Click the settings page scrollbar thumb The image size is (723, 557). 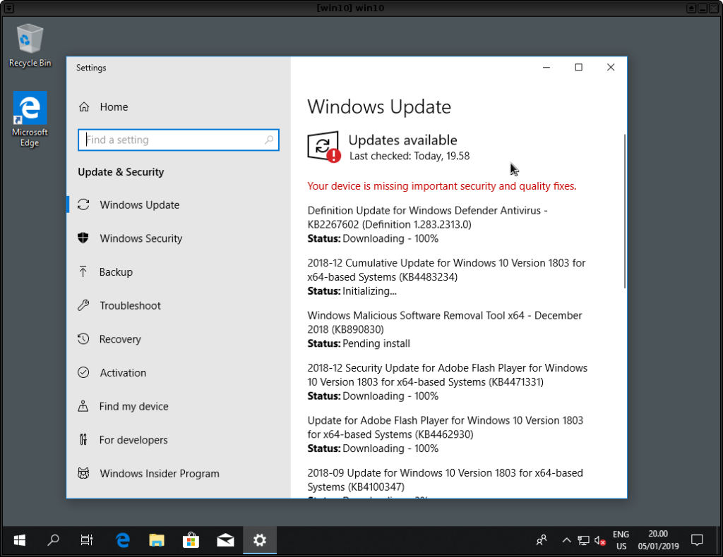click(625, 212)
